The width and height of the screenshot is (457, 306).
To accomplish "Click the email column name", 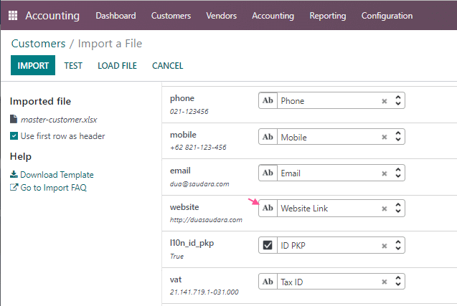I will (x=180, y=171).
